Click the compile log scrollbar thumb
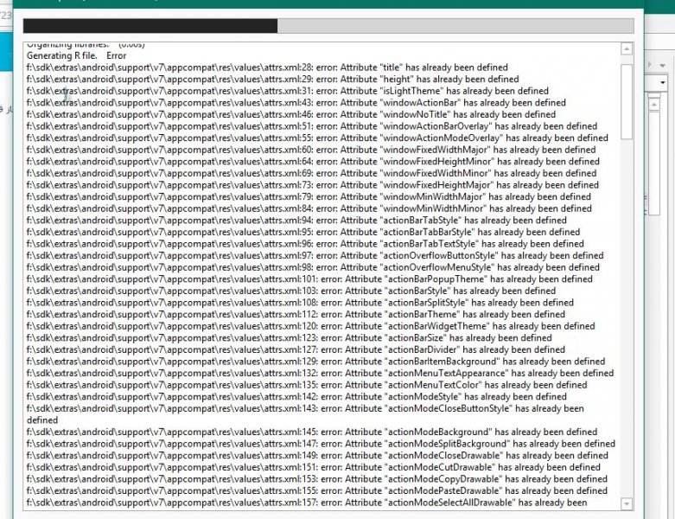Image resolution: width=675 pixels, height=519 pixels. click(627, 99)
